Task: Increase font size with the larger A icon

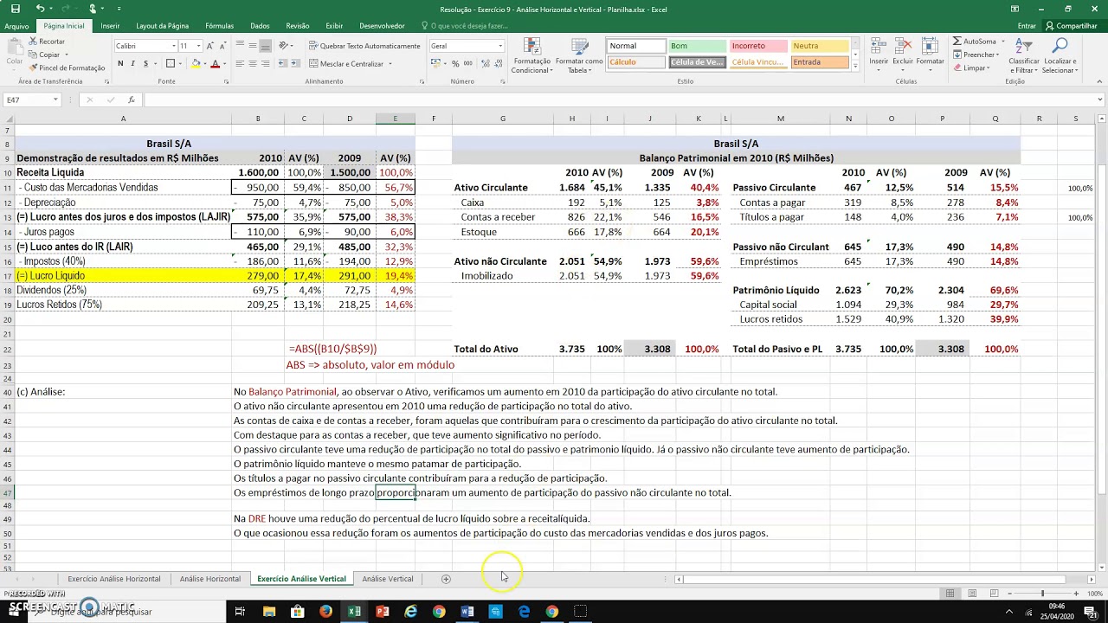Action: click(211, 46)
